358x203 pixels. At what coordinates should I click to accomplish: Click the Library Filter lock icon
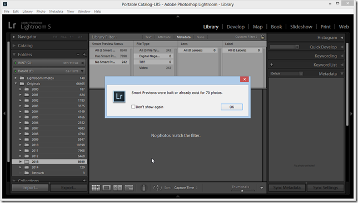[x=262, y=37]
